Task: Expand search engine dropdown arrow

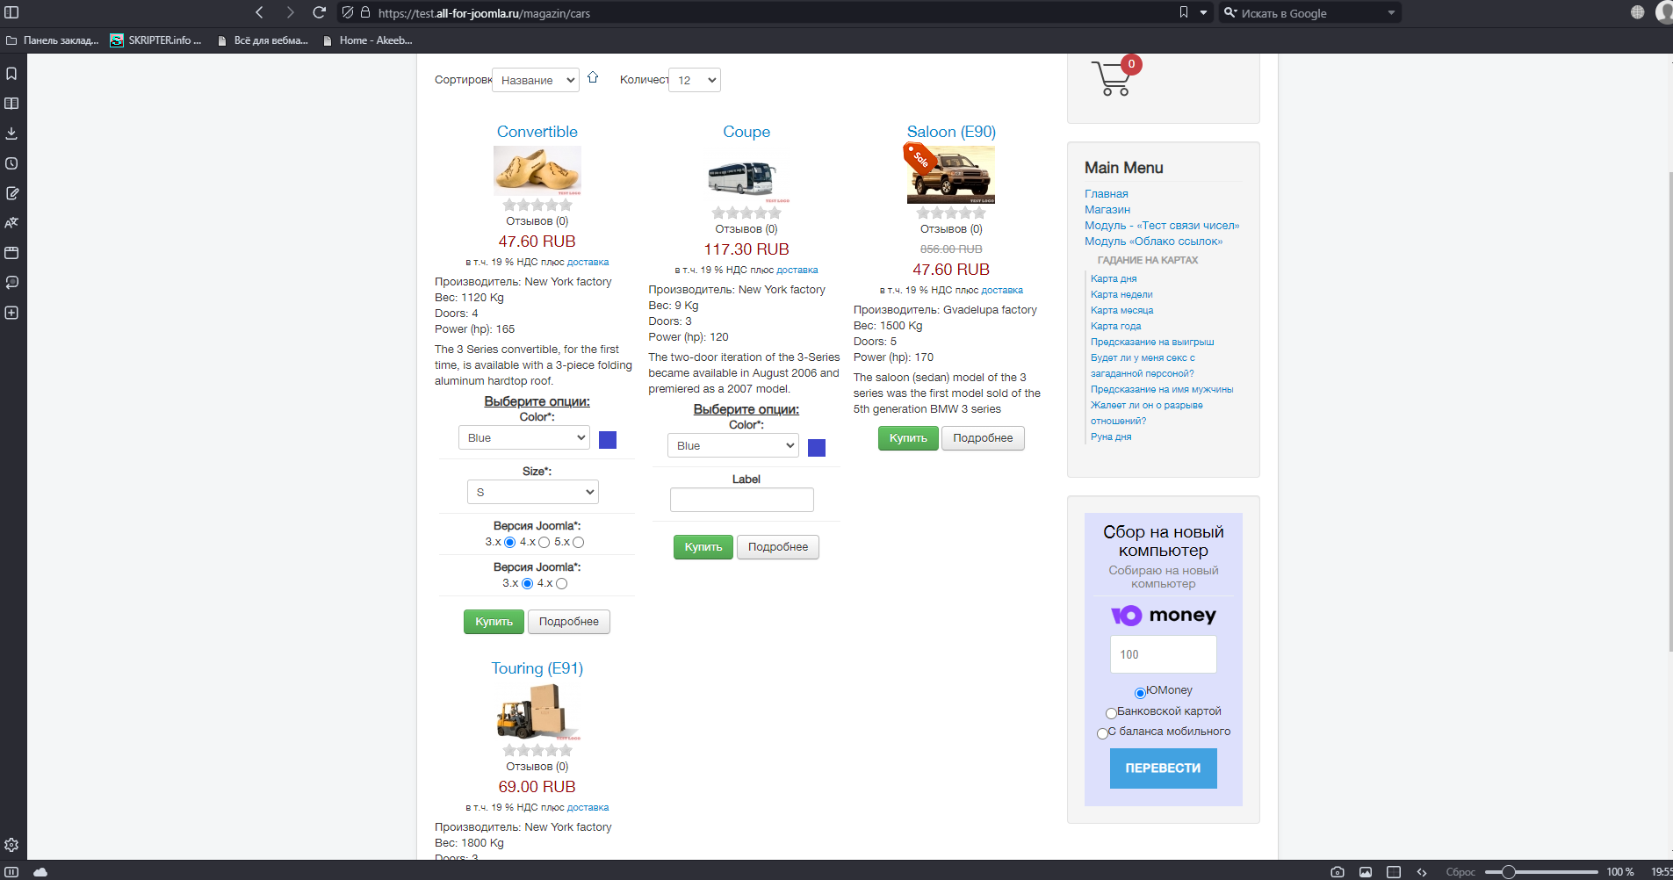Action: [1391, 12]
